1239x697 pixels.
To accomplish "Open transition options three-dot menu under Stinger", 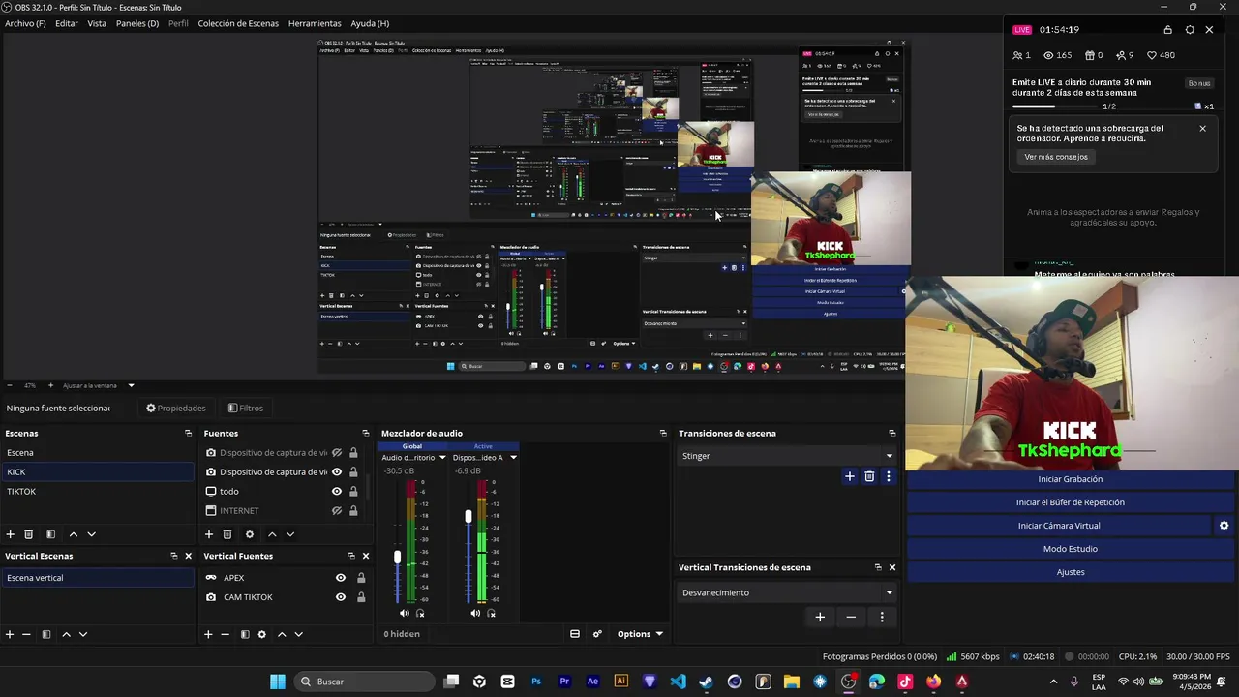I will coord(888,476).
